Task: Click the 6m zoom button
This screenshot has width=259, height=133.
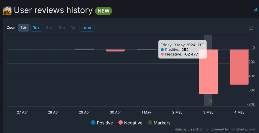Action: [x=62, y=28]
